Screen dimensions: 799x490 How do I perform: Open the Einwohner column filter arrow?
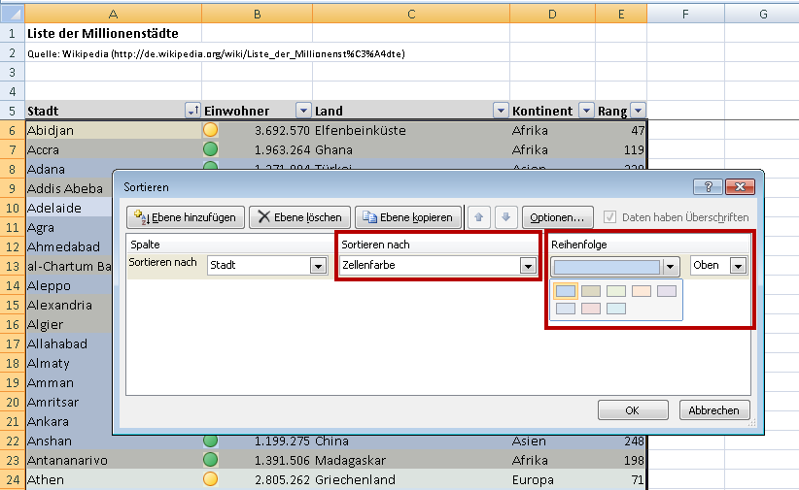303,111
